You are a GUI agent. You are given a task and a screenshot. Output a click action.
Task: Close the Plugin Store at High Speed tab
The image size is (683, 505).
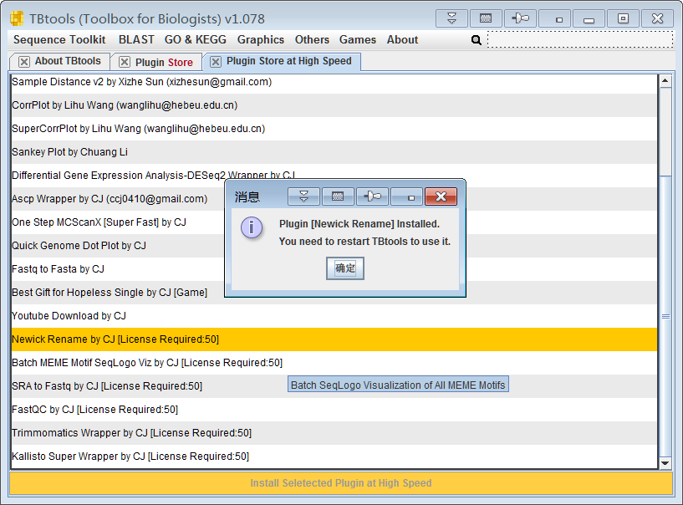(216, 62)
